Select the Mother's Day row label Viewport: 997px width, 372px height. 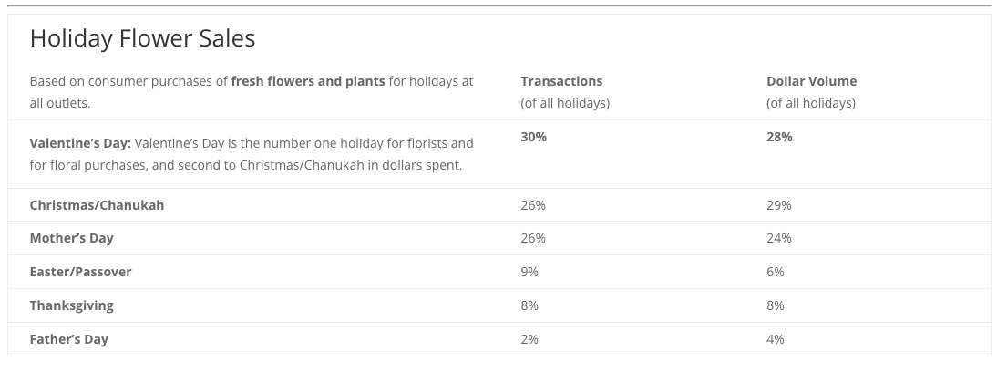(x=71, y=238)
